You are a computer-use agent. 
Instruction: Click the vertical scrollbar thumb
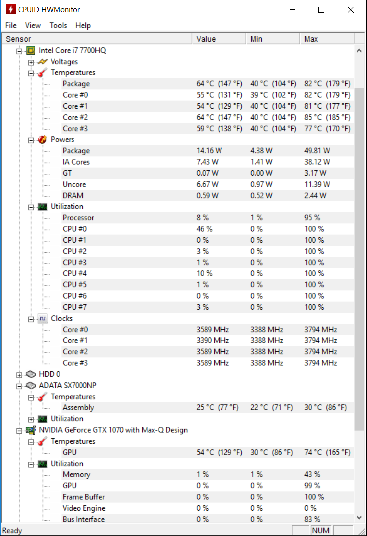click(x=359, y=259)
